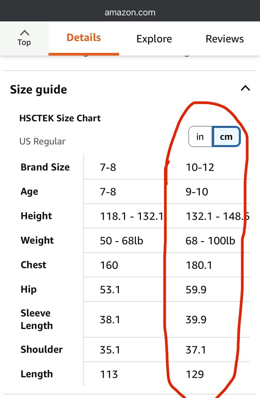Click the Size guide heading
This screenshot has width=260, height=398.
pos(38,89)
